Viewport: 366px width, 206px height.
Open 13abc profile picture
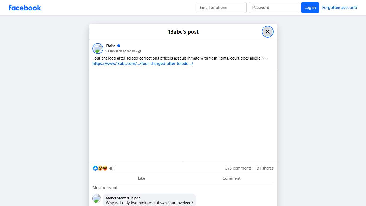coord(98,49)
